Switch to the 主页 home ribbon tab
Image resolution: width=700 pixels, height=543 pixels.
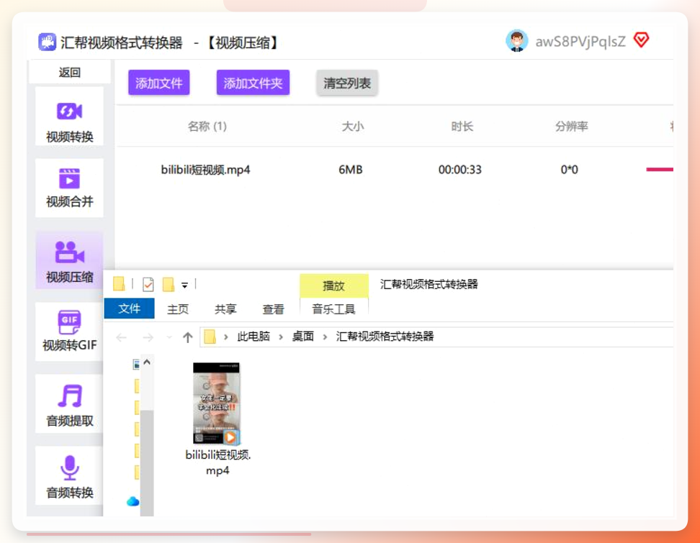click(x=178, y=309)
